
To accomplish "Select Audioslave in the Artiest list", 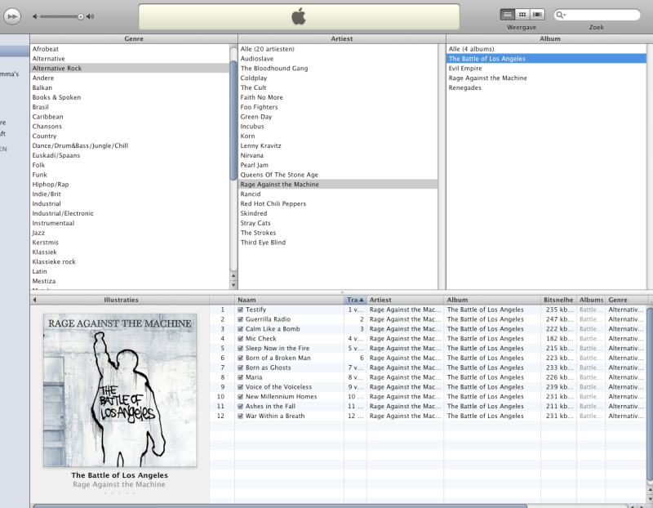I will tap(338, 59).
